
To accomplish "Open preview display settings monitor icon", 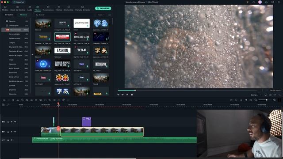I will pos(266,95).
